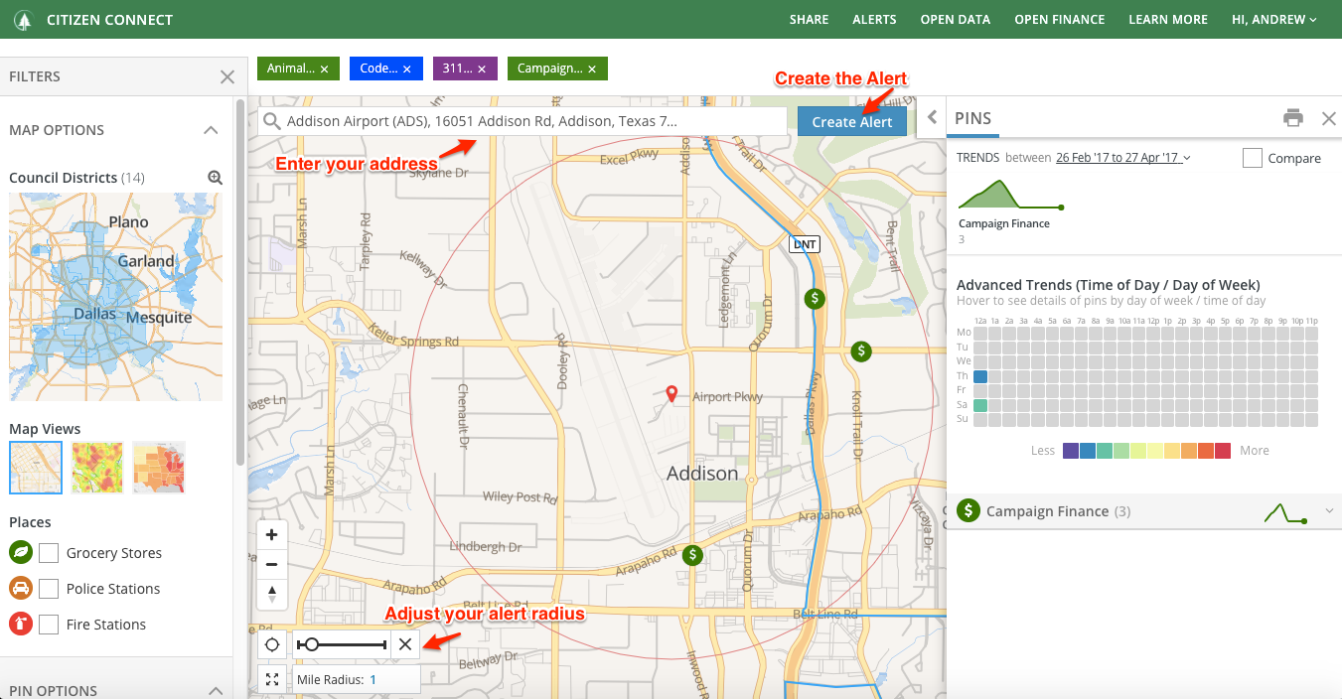Click the search magnifier icon in address bar
This screenshot has width=1342, height=699.
271,121
